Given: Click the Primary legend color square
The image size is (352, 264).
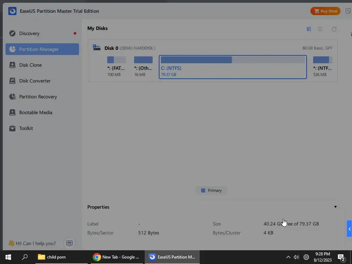Looking at the screenshot, I should [203, 190].
